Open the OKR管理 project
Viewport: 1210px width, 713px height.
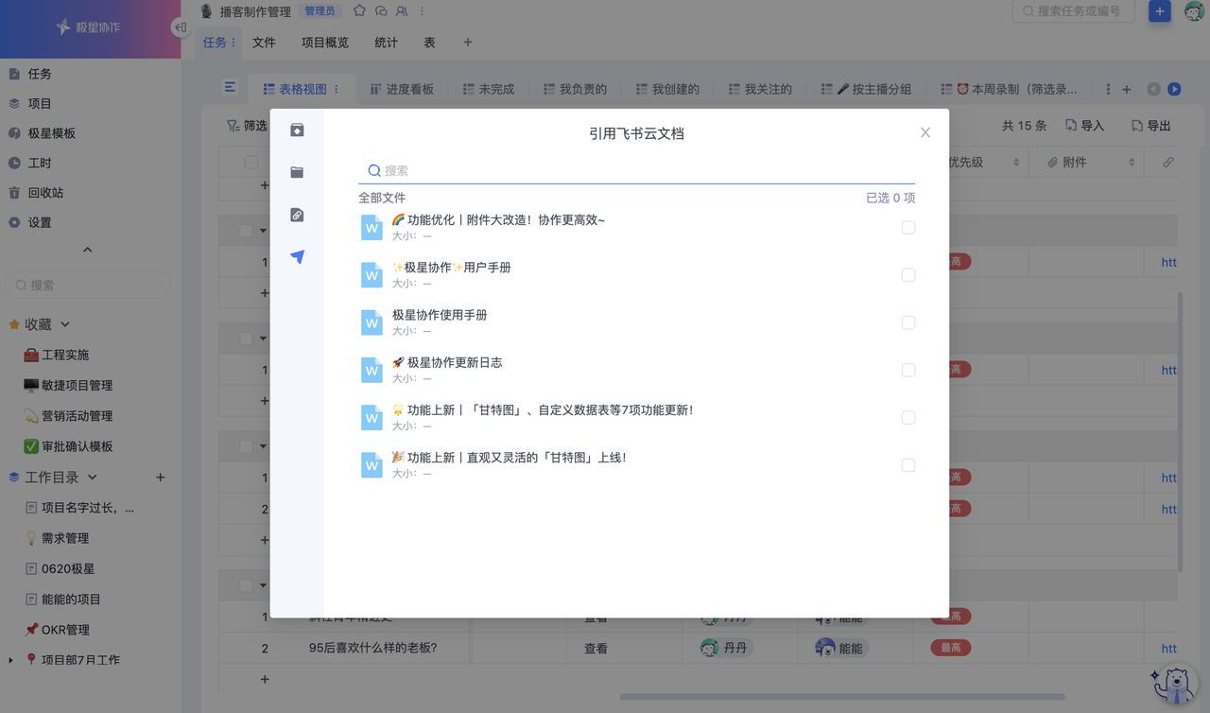pyautogui.click(x=65, y=630)
